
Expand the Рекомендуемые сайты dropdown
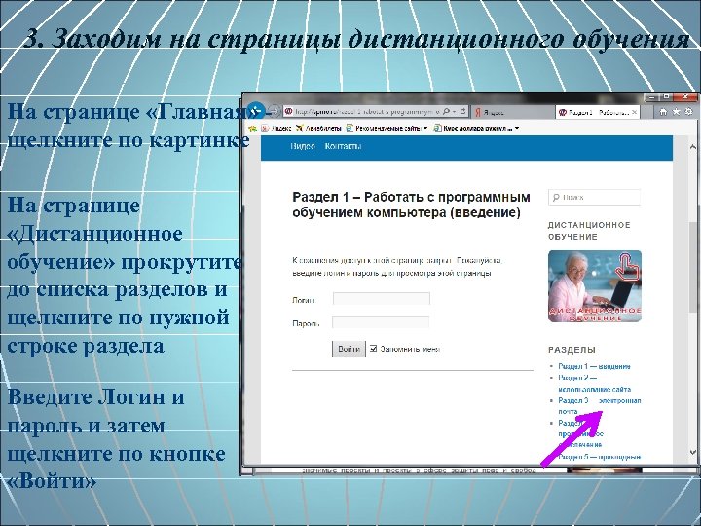pos(425,128)
